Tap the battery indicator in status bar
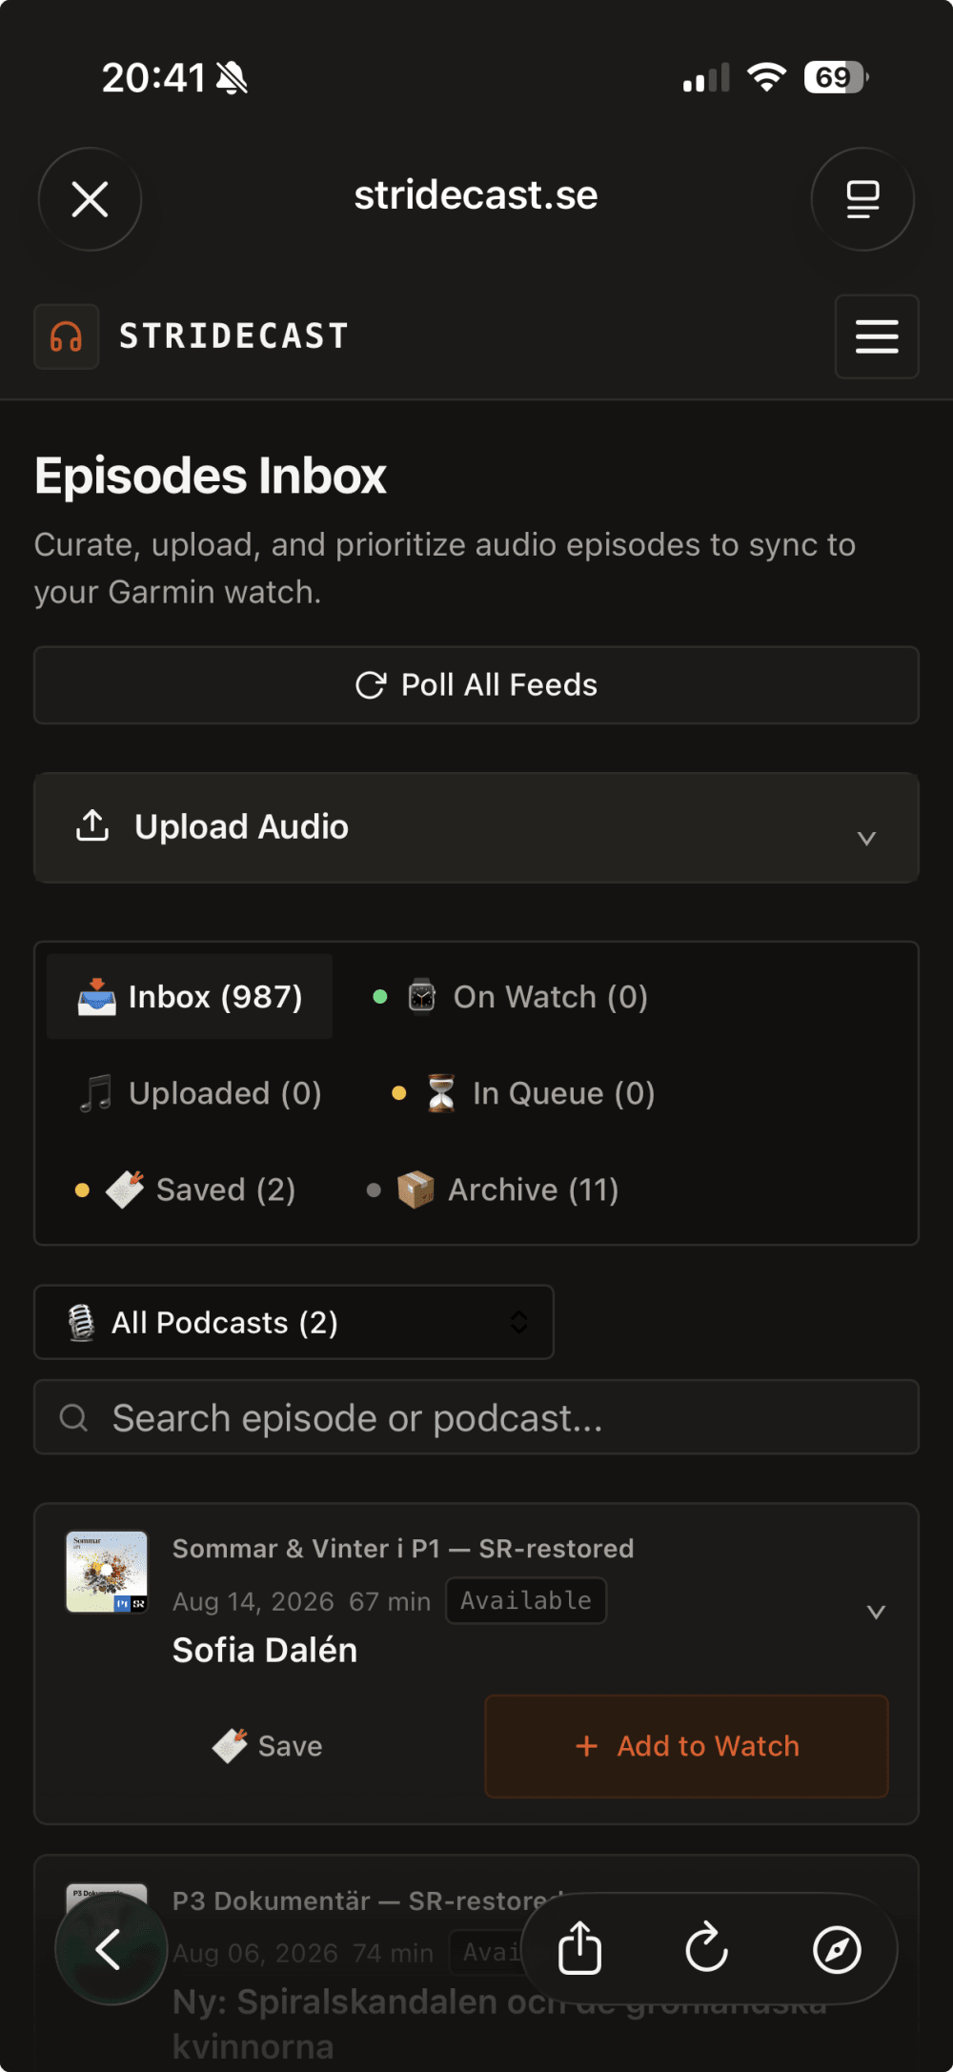 click(x=836, y=77)
